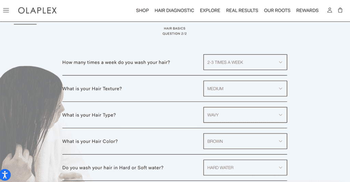Viewport: 350px width, 182px height.
Task: Go to HAIR DIAGNOSTIC
Action: (174, 11)
